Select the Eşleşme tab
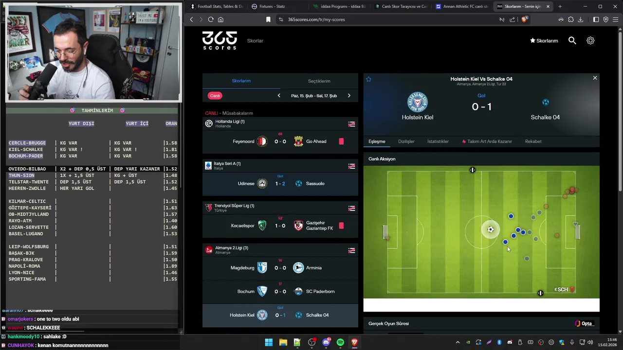Image resolution: width=623 pixels, height=350 pixels. [377, 141]
